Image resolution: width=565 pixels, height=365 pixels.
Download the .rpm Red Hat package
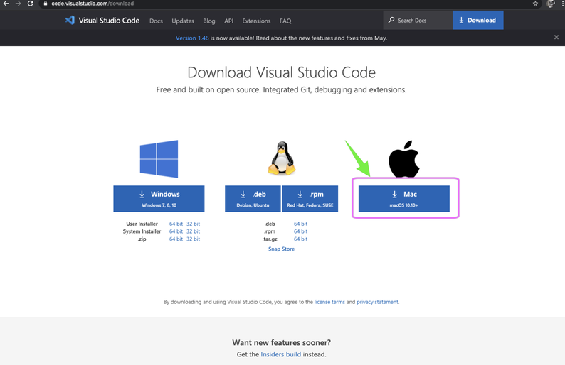tap(310, 198)
